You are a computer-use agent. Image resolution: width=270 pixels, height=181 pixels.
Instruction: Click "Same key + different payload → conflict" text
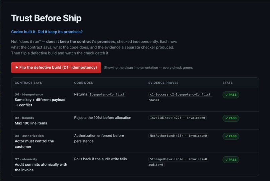click(40, 102)
